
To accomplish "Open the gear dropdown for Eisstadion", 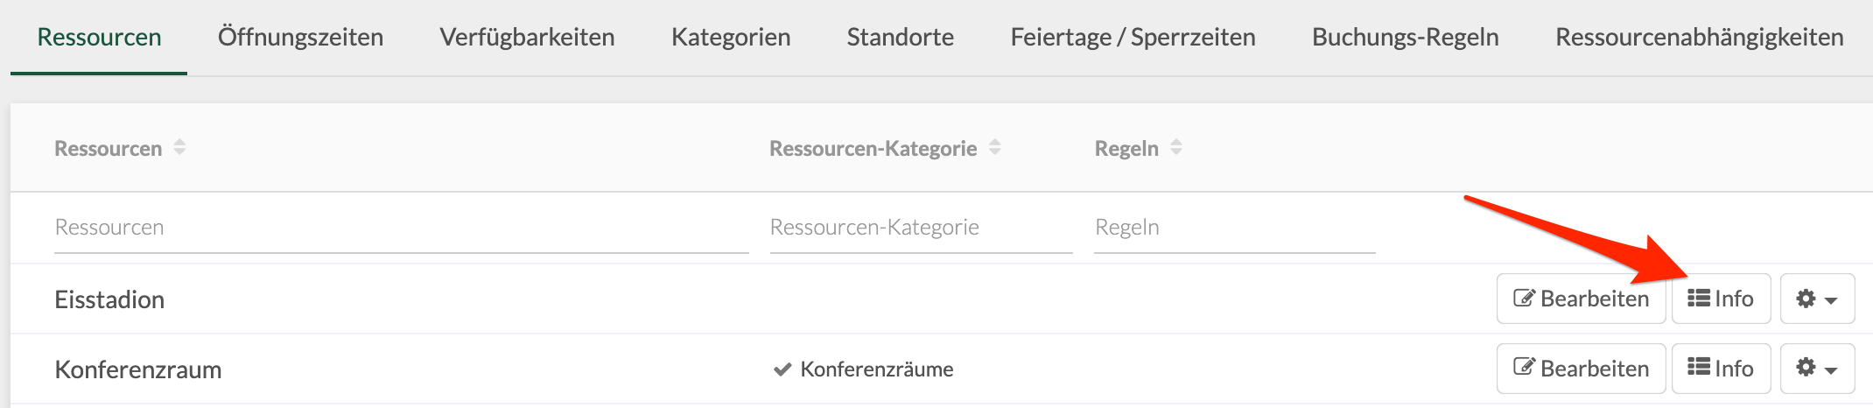I will coord(1817,299).
